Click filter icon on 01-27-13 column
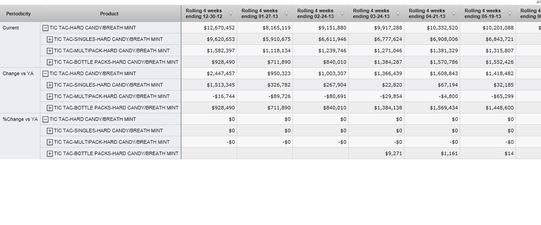Image resolution: width=541 pixels, height=225 pixels. 286,14
